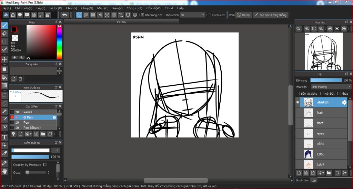The width and height of the screenshot is (353, 189).
Task: Select the Pencil brush in brush list
Action: click(28, 112)
